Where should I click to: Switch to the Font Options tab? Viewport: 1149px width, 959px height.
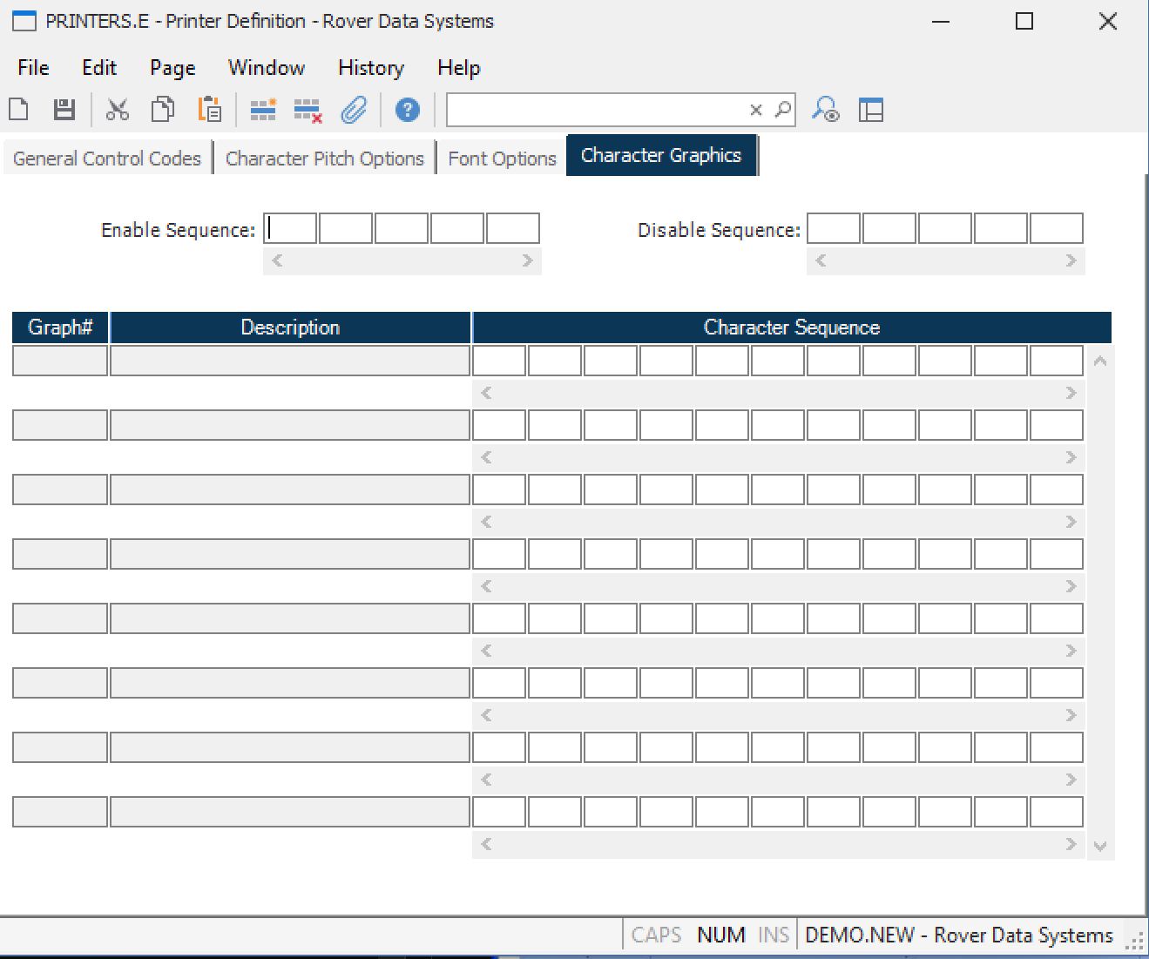pyautogui.click(x=502, y=159)
